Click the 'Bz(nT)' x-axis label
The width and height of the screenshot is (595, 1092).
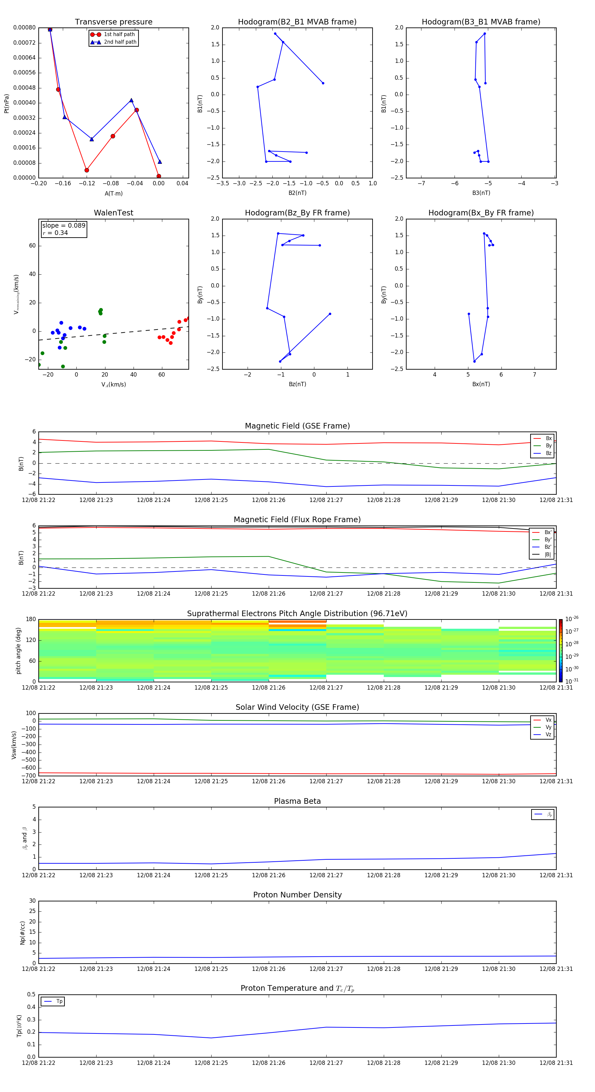pyautogui.click(x=297, y=384)
